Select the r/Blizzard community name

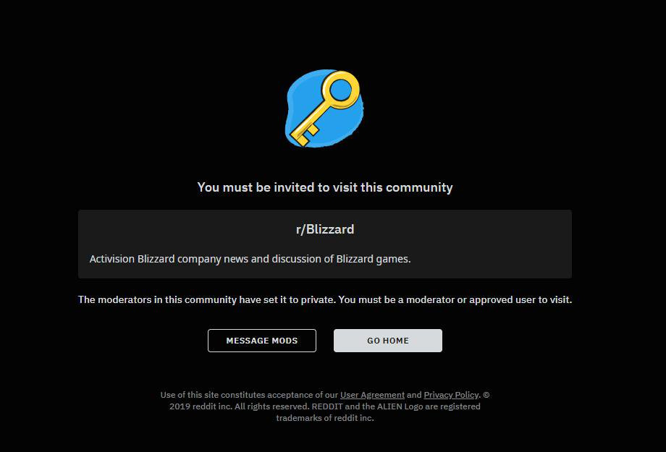(x=325, y=229)
